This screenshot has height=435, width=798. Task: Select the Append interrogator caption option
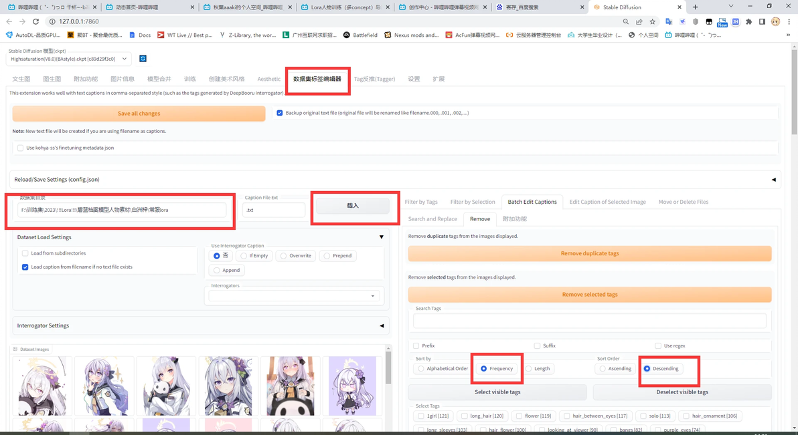click(226, 270)
